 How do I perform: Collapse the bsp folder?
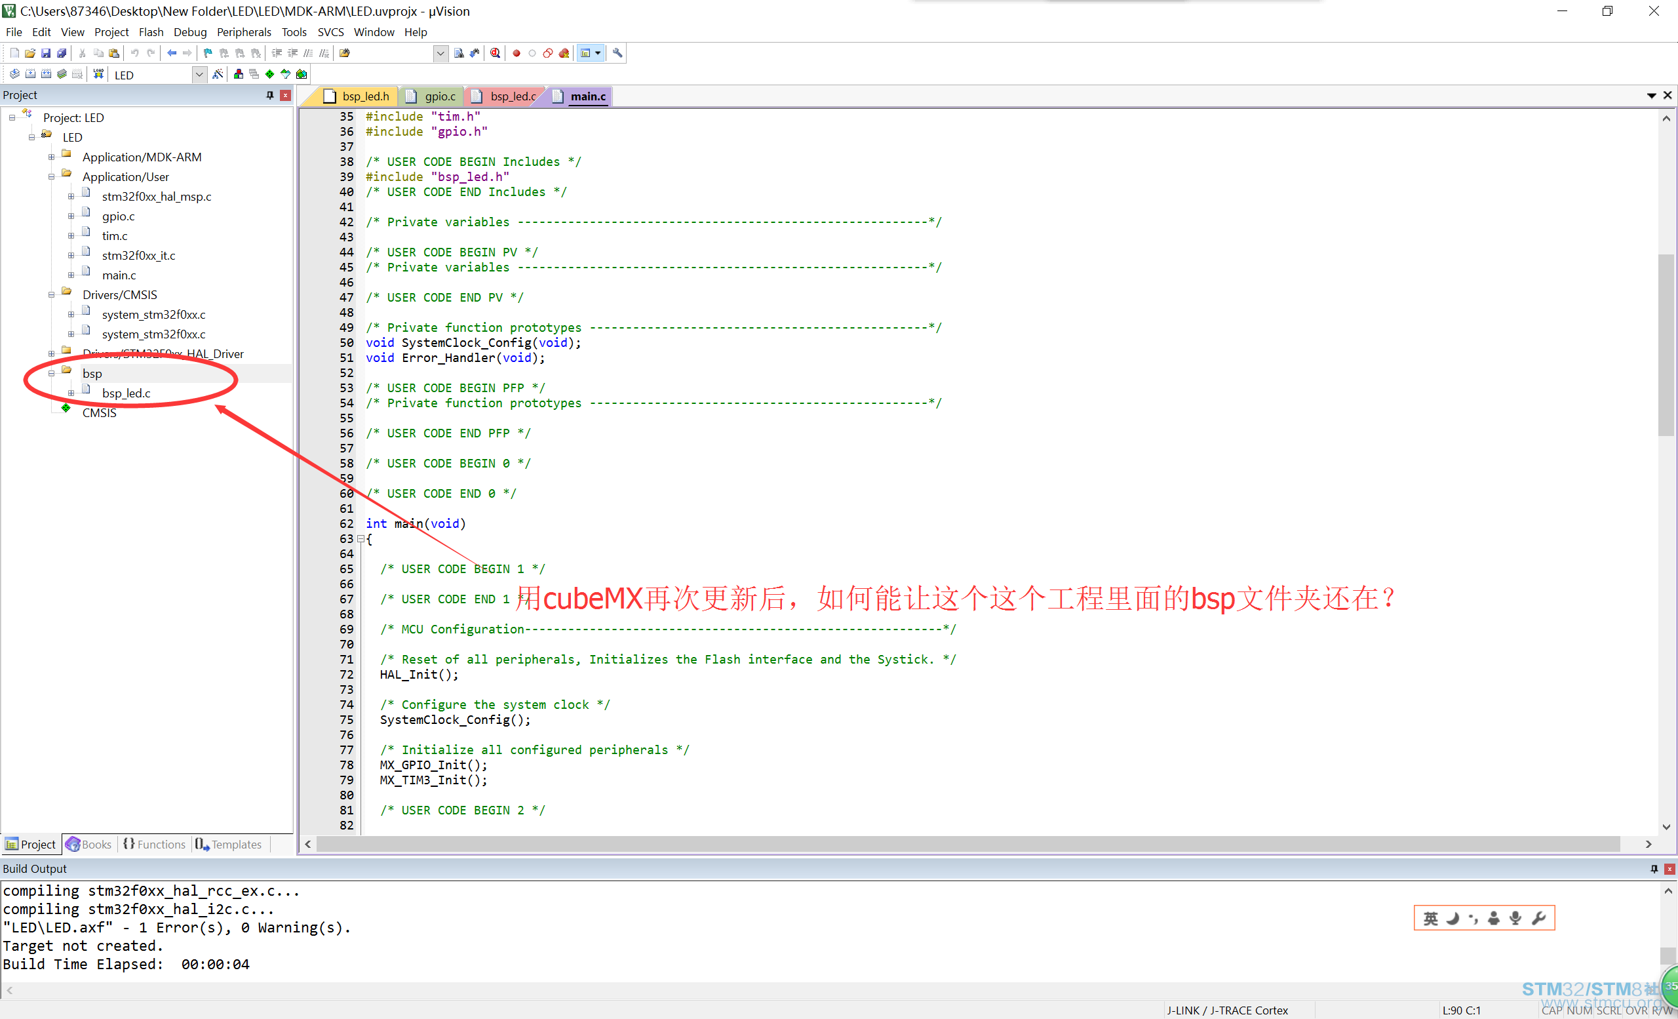51,373
